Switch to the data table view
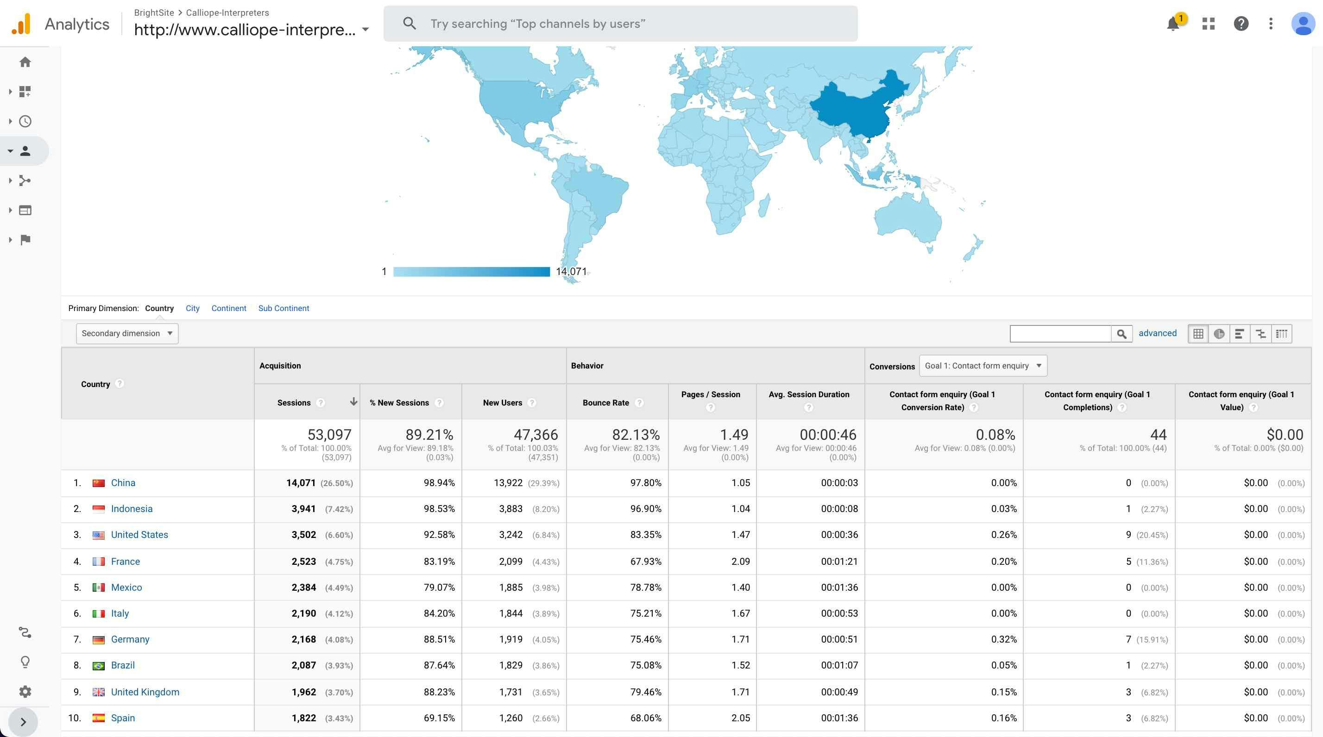1323x737 pixels. coord(1198,334)
